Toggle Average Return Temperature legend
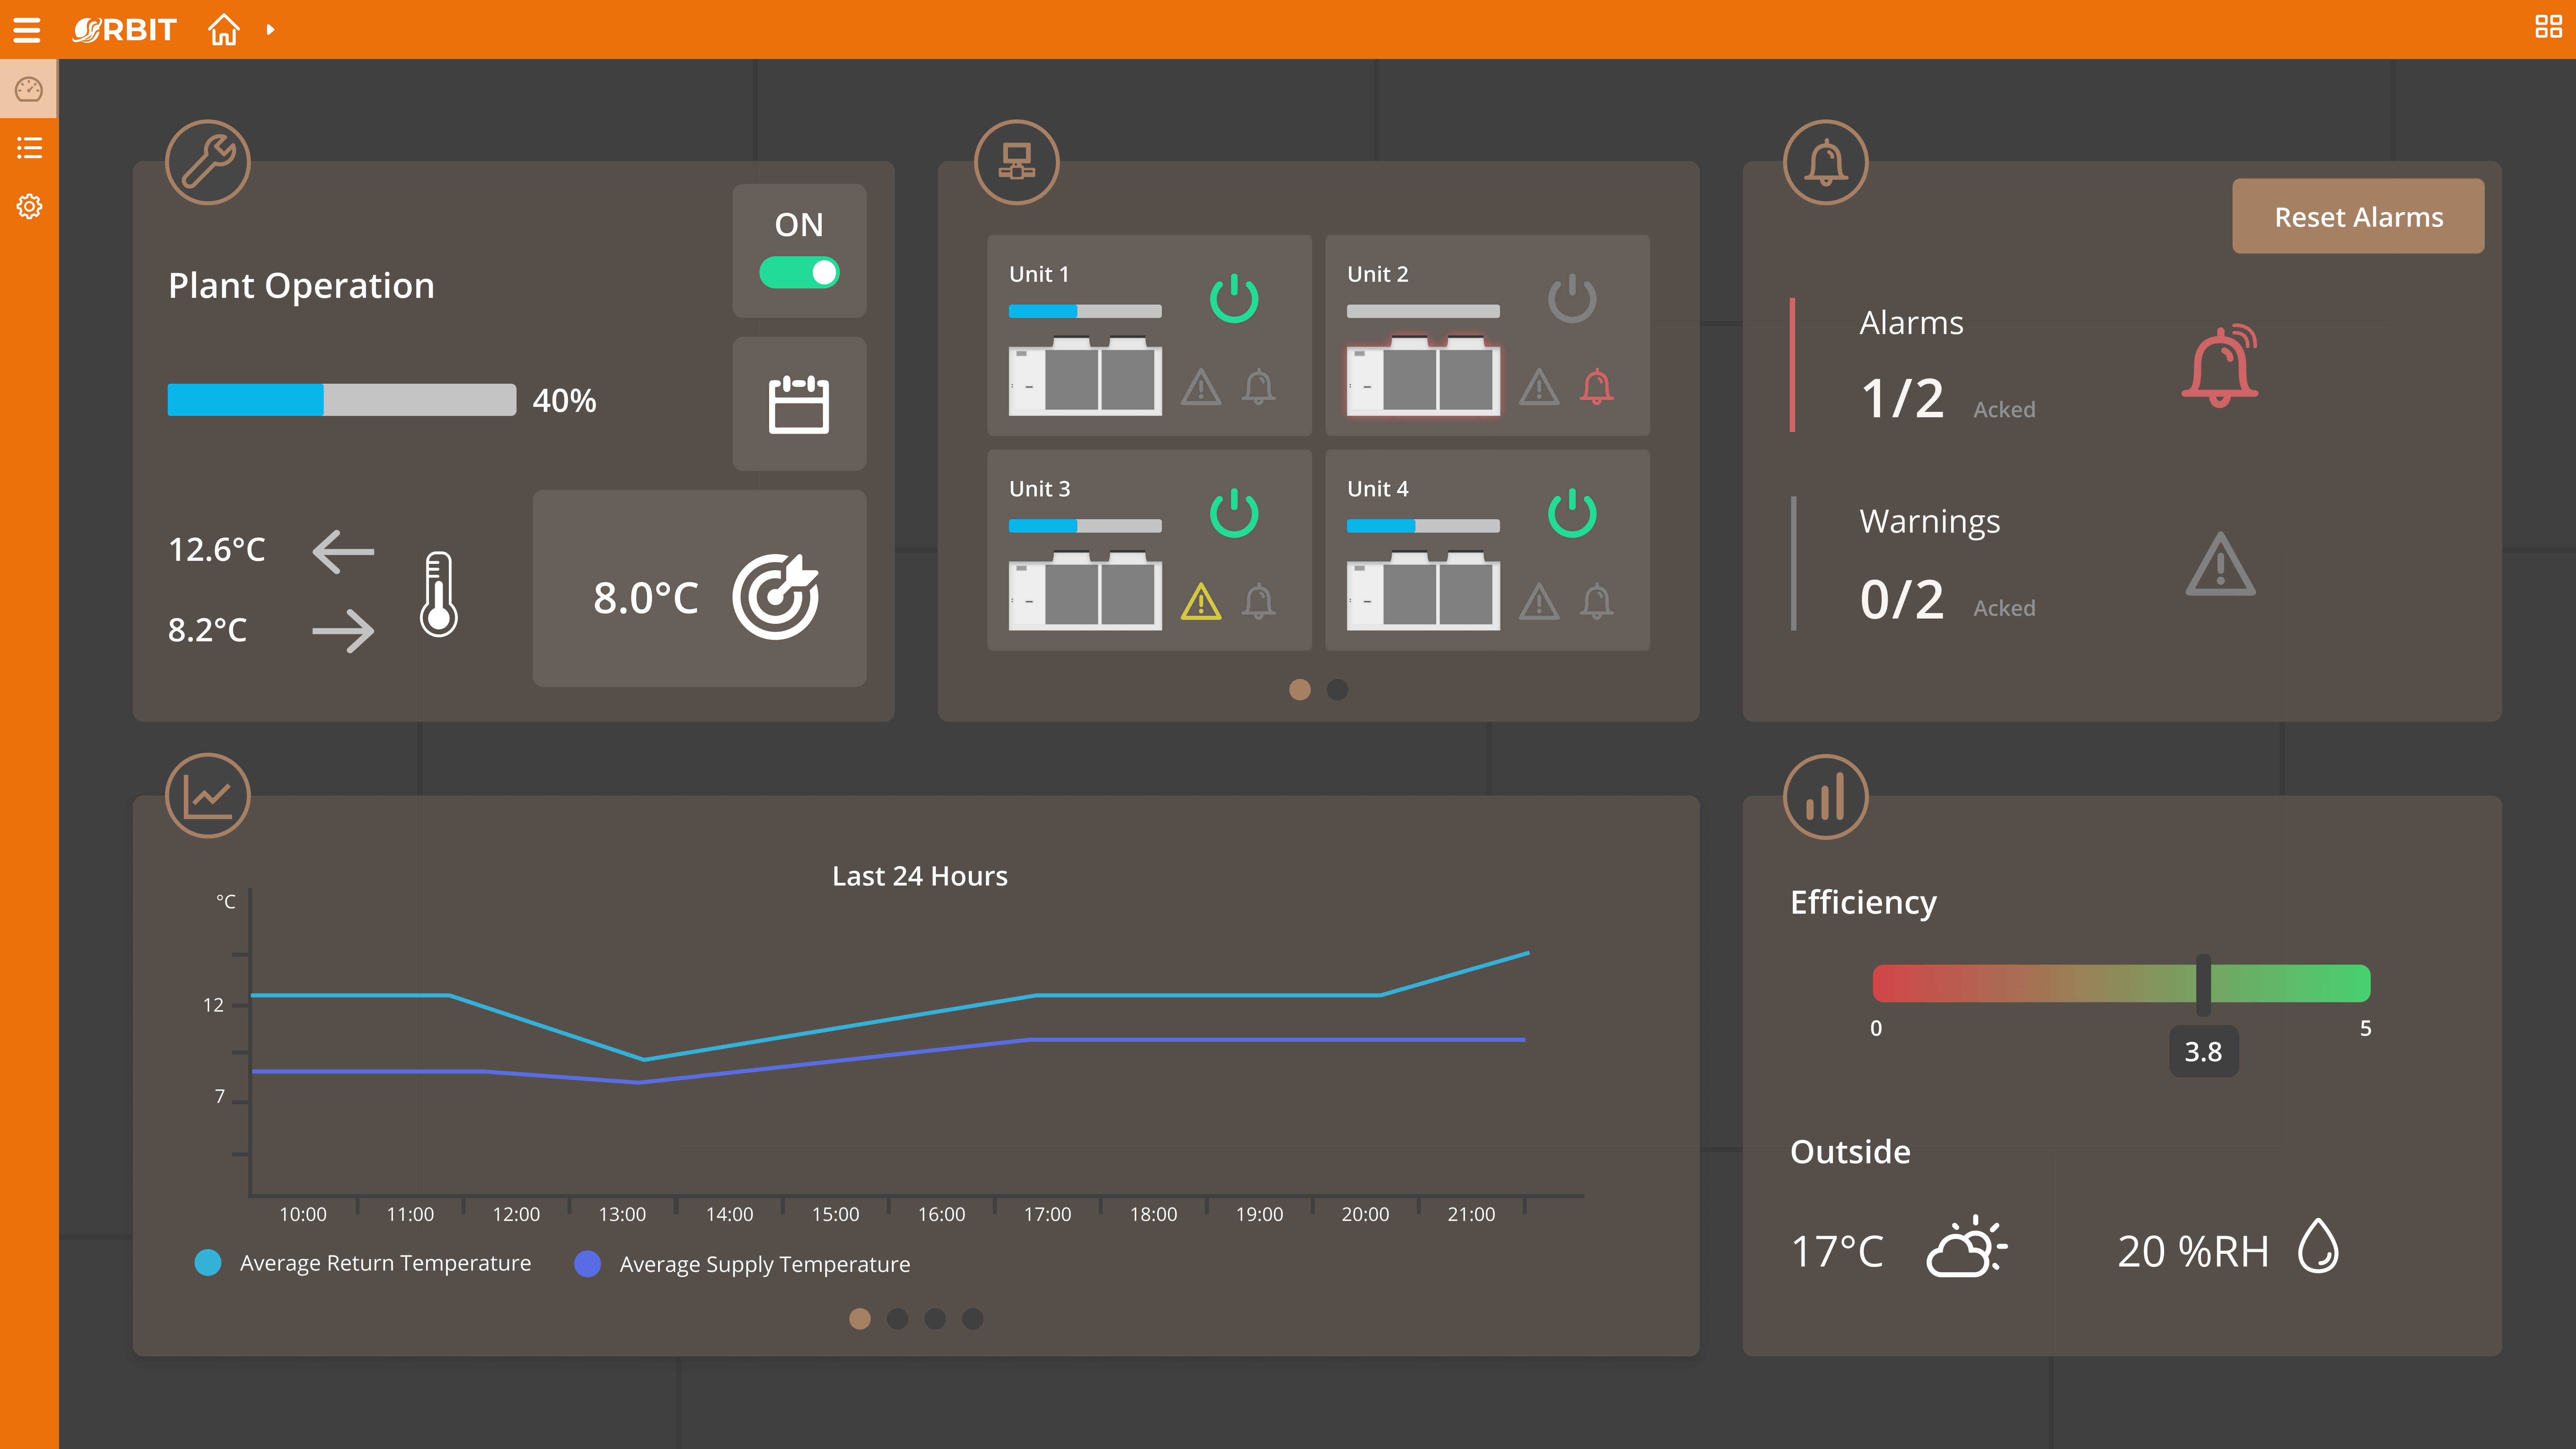The height and width of the screenshot is (1449, 2576). coord(363,1263)
